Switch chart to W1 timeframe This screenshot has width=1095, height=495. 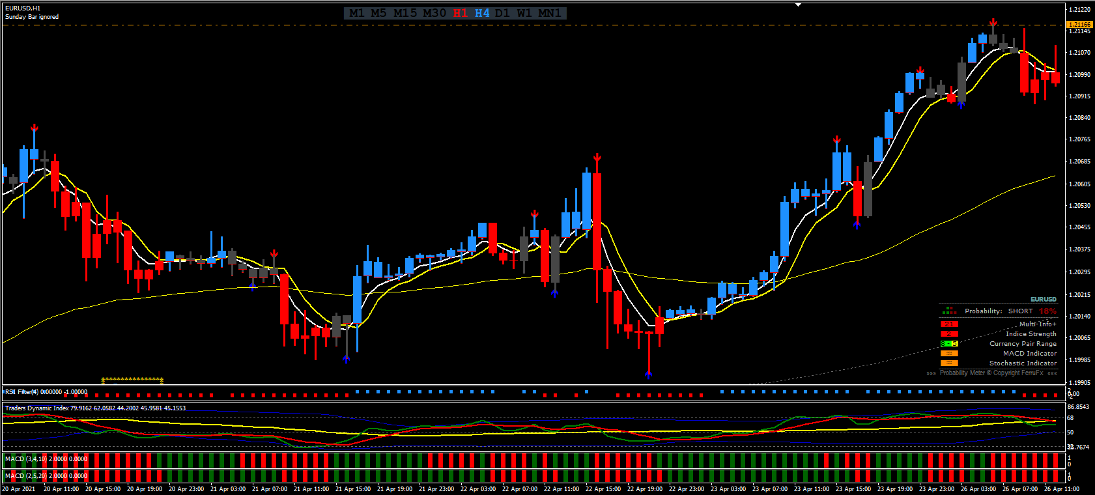coord(524,13)
